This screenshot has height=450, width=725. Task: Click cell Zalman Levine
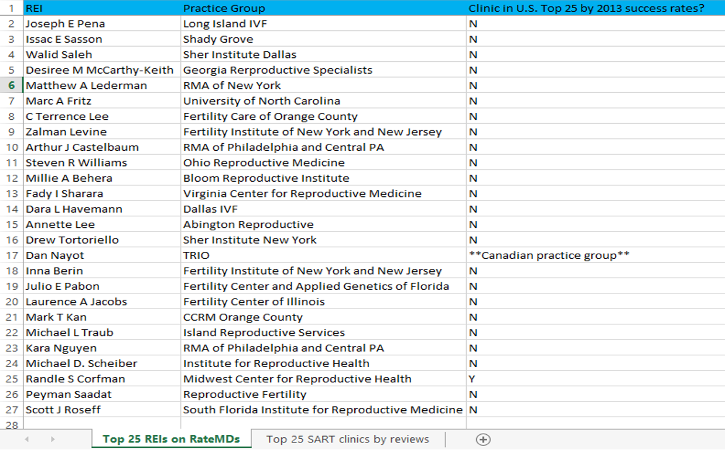point(102,132)
